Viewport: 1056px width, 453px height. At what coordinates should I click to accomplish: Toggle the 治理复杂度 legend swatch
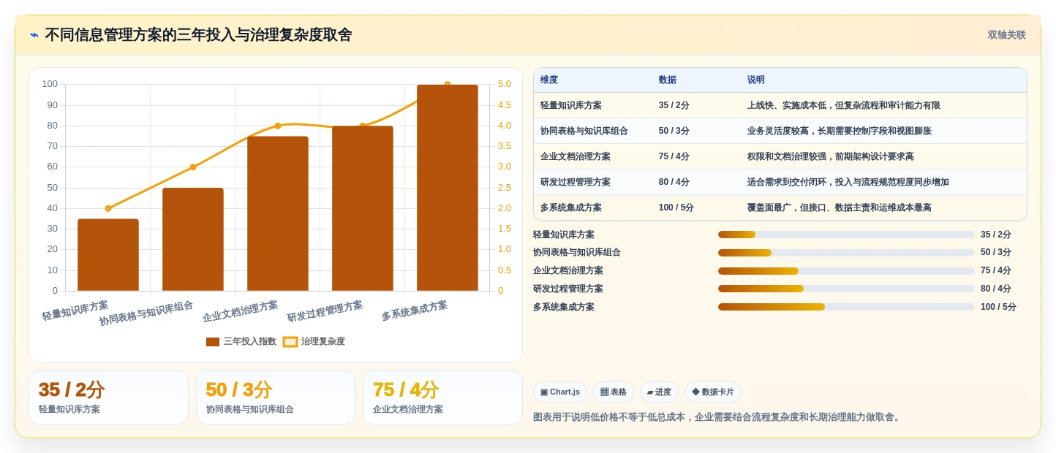click(290, 342)
